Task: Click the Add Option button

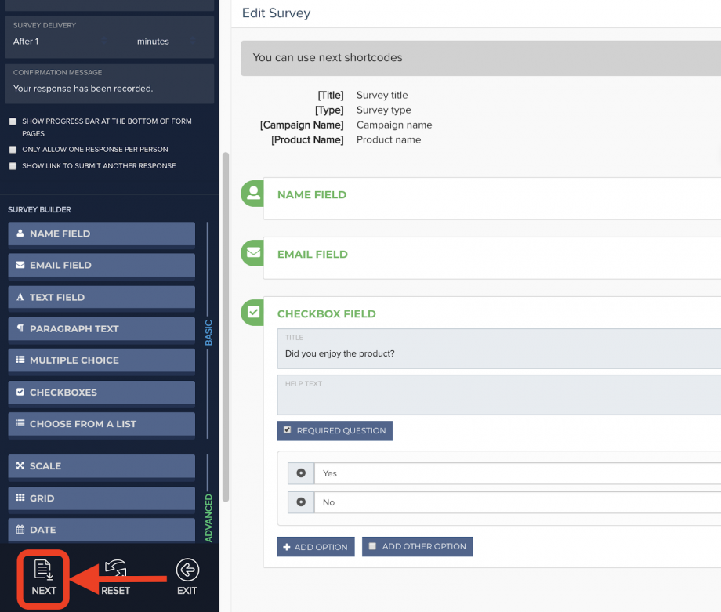Action: (315, 547)
